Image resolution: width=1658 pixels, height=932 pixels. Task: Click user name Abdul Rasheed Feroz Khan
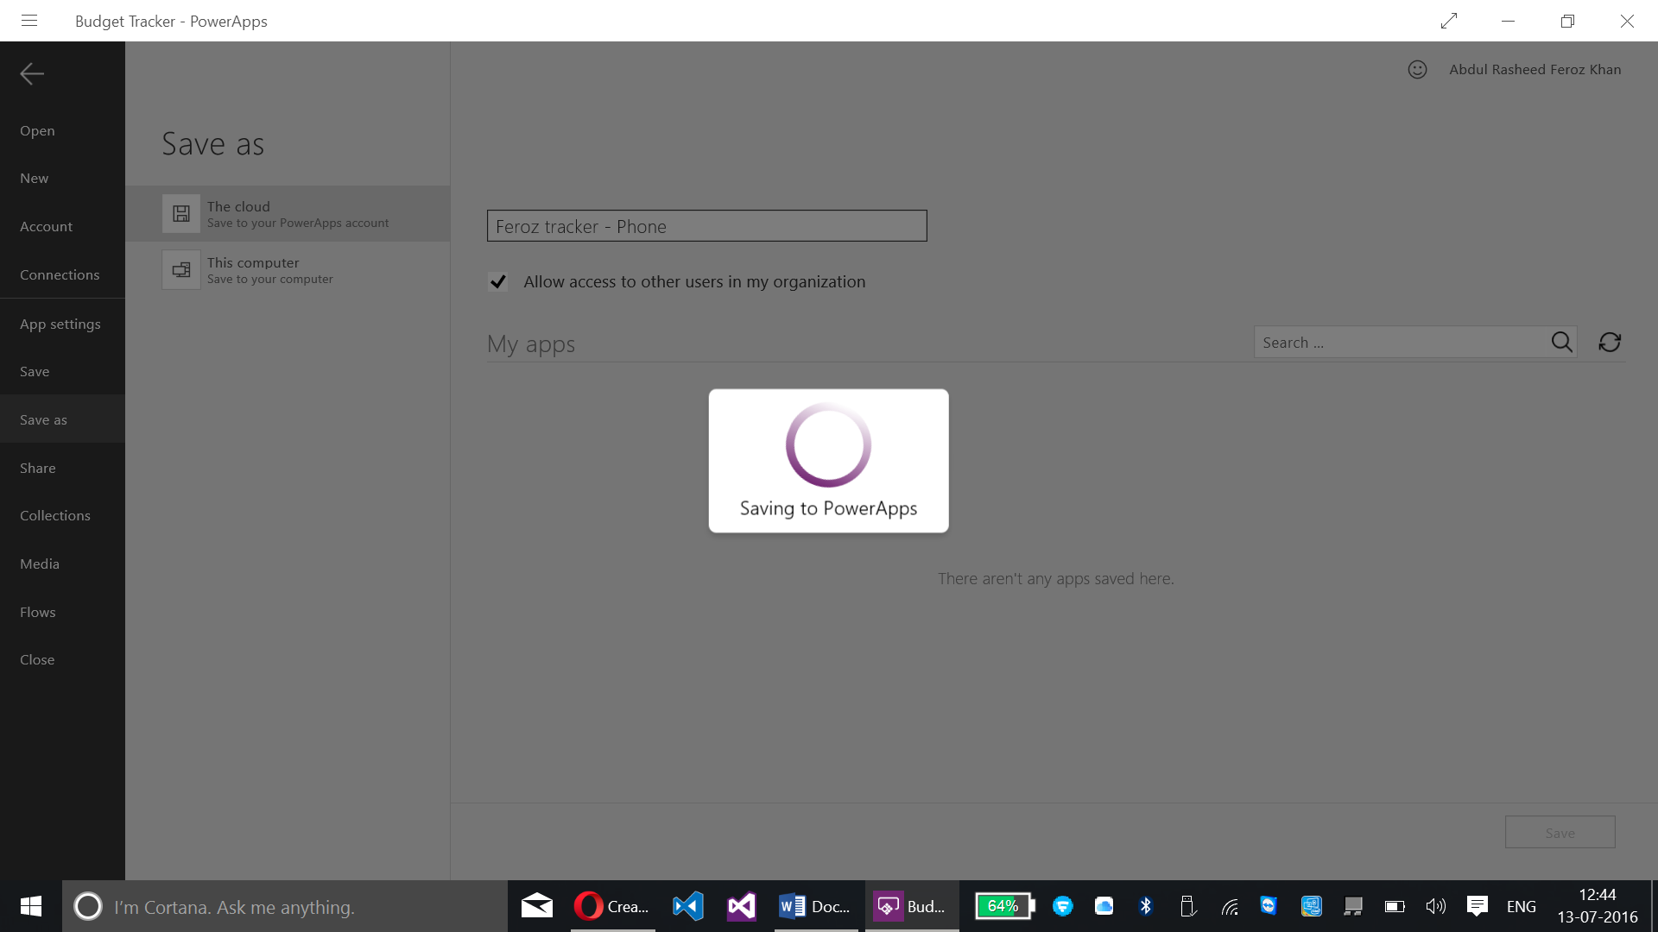[x=1535, y=70]
